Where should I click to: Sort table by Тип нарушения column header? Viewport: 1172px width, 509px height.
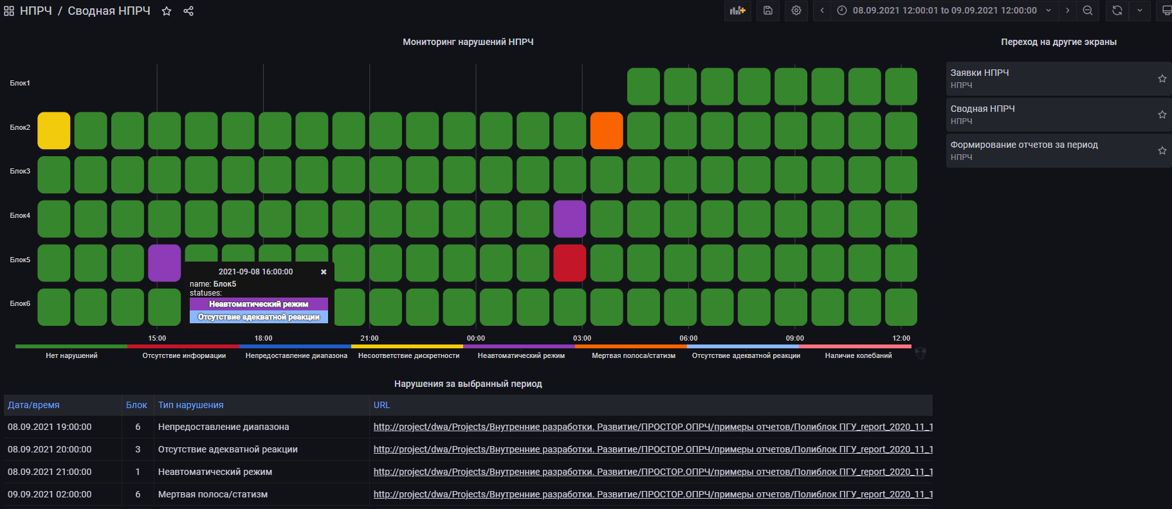(x=191, y=405)
